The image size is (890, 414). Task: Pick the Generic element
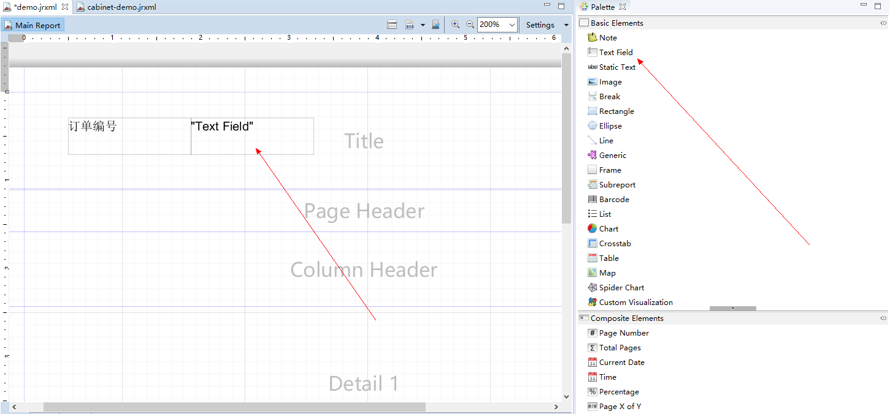[x=607, y=155]
